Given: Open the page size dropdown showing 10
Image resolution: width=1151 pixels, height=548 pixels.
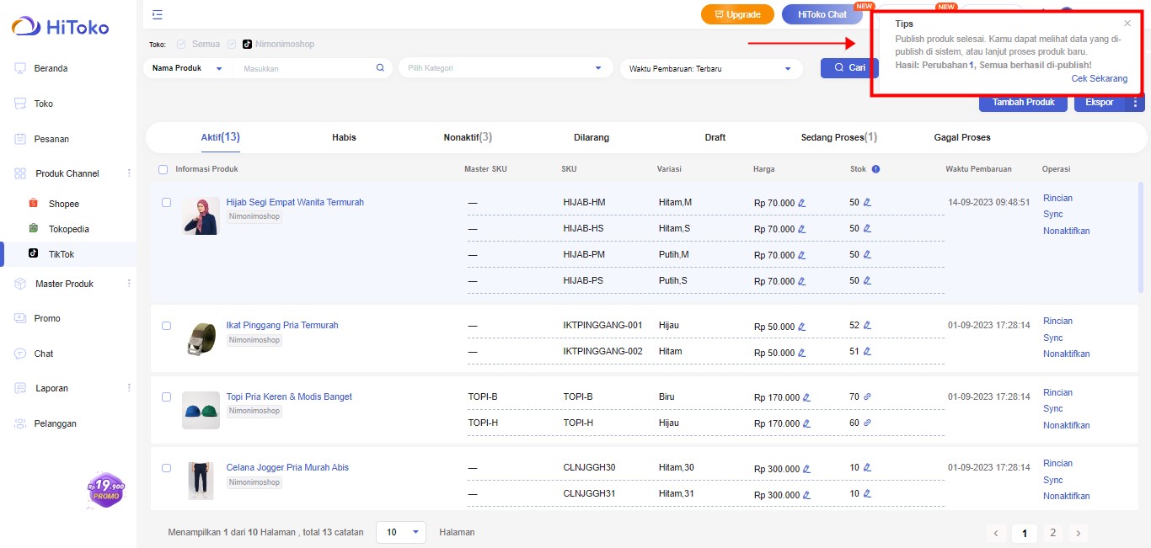Looking at the screenshot, I should (x=401, y=532).
